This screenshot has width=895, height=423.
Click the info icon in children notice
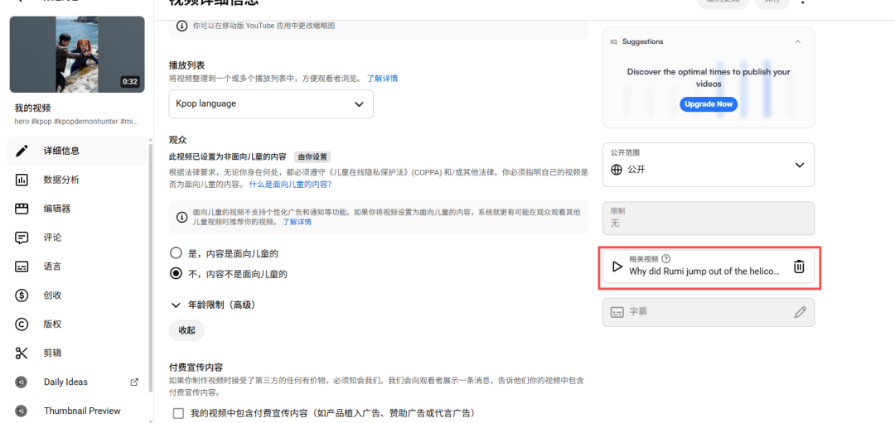[181, 217]
